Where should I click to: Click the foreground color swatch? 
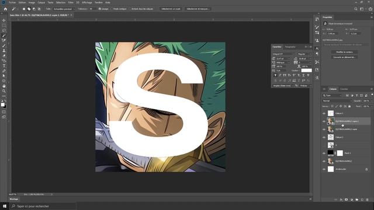(x=2, y=104)
